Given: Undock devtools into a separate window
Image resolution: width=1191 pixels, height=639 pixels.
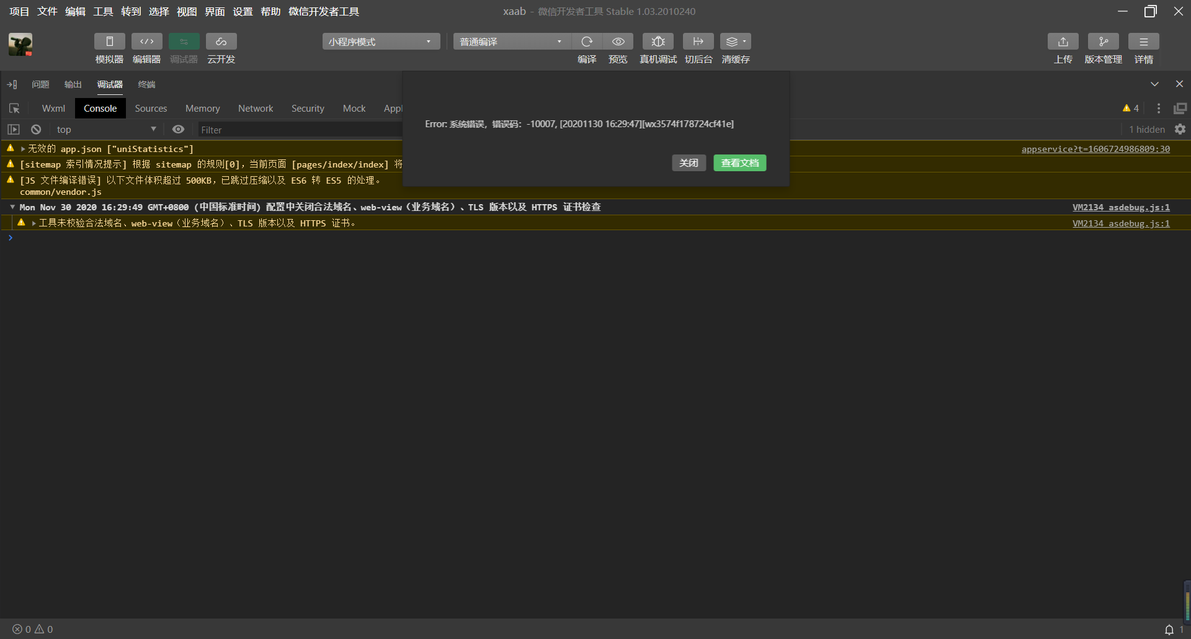Looking at the screenshot, I should click(1180, 109).
